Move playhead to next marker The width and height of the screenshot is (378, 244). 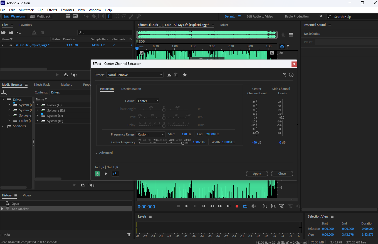(229, 206)
